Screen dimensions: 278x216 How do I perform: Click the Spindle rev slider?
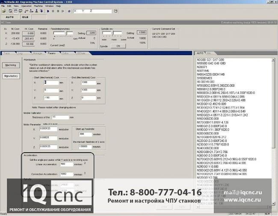118,37
